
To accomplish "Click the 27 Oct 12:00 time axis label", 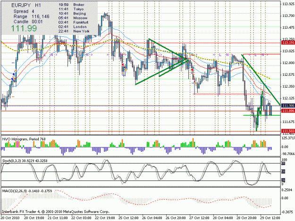I will 199,218.
